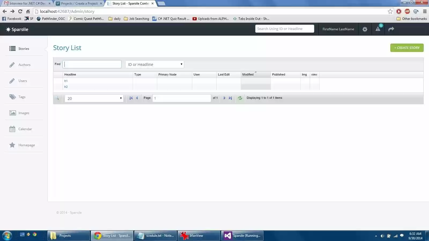
Task: Open the Stories section in the sidebar
Action: click(x=23, y=48)
